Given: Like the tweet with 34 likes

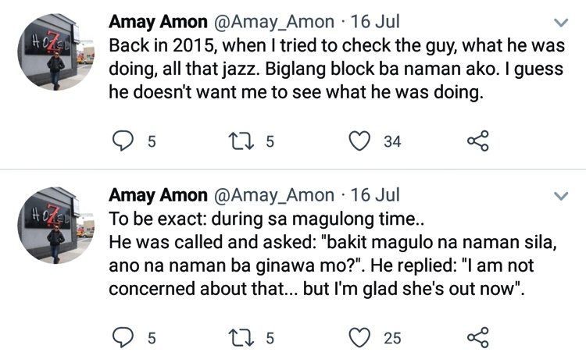Looking at the screenshot, I should tap(359, 141).
